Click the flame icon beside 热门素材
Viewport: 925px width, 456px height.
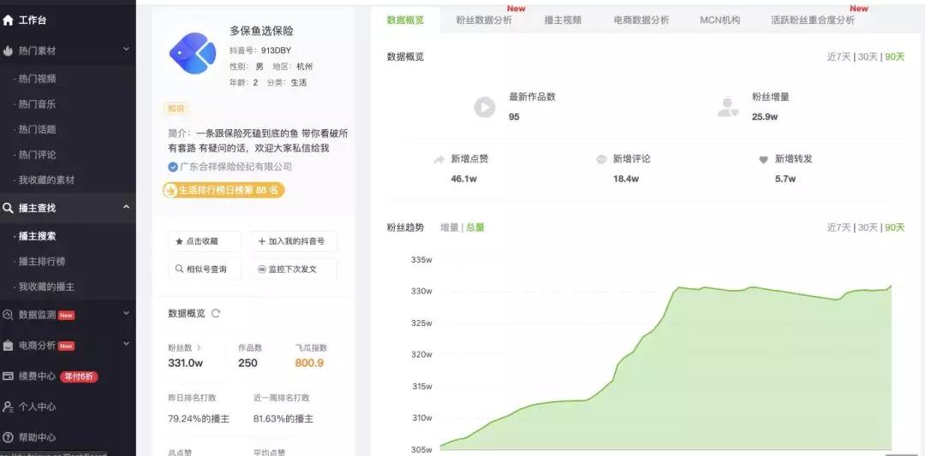click(x=8, y=50)
